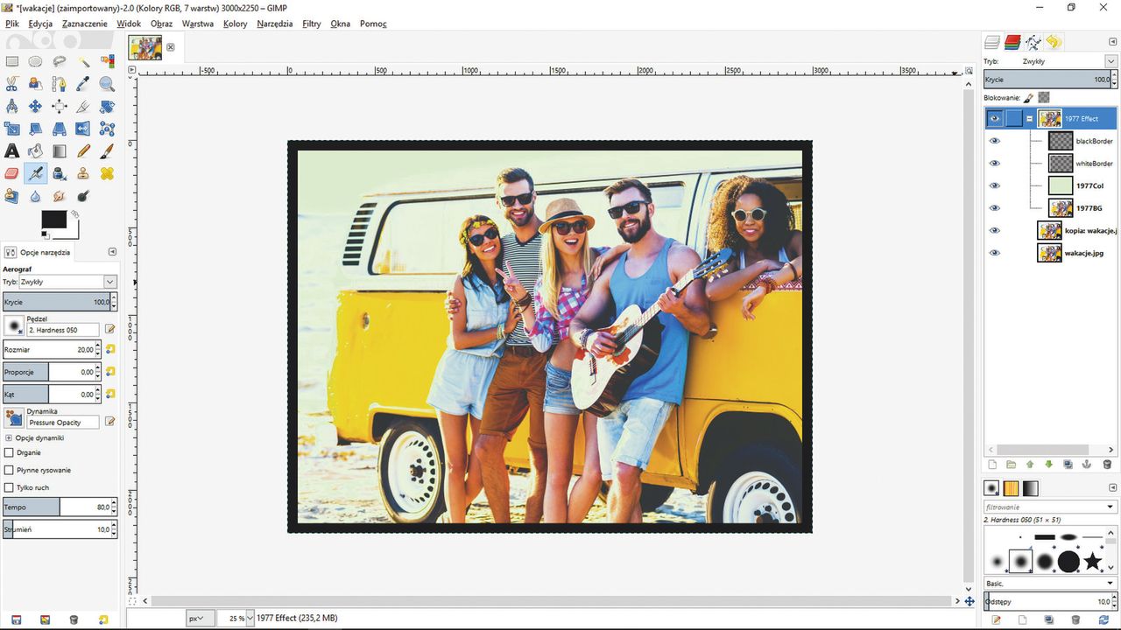Click the foreground black color swatch
This screenshot has height=630, width=1121.
[x=53, y=220]
